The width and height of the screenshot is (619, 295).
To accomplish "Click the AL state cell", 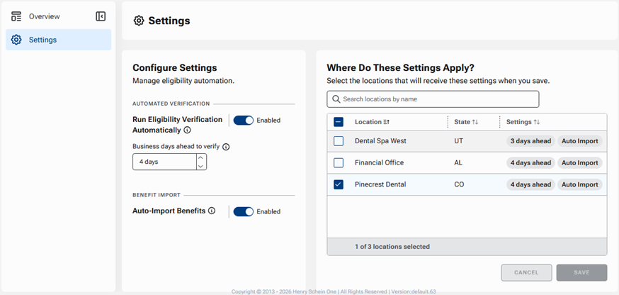I will 458,162.
